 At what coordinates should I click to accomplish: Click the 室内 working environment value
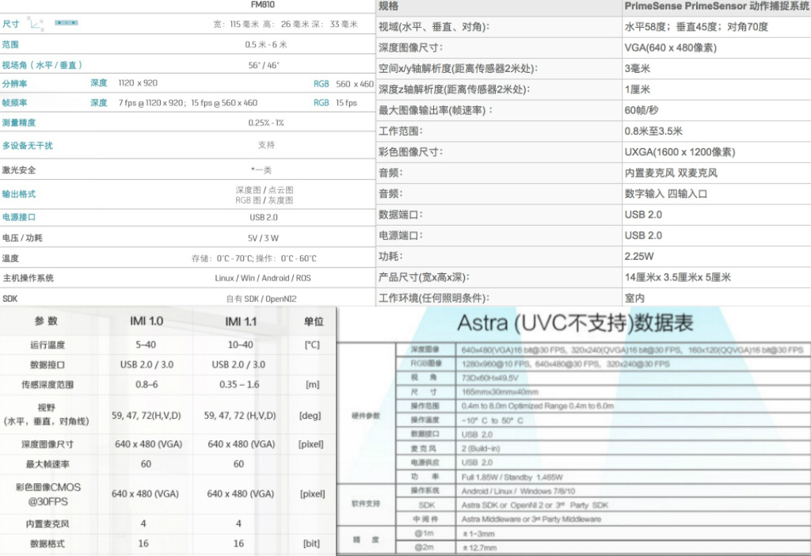[x=634, y=298]
